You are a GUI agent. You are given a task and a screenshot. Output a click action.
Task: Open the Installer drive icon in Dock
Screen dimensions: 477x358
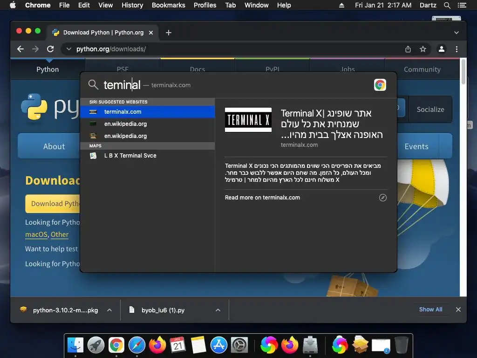coord(310,345)
